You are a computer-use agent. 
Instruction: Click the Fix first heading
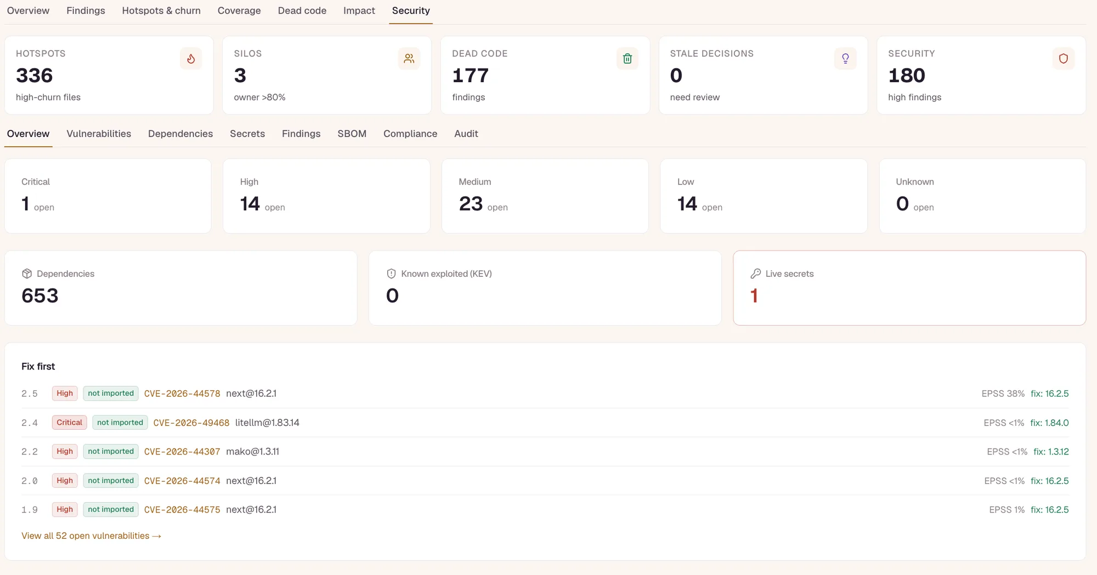[x=38, y=366]
